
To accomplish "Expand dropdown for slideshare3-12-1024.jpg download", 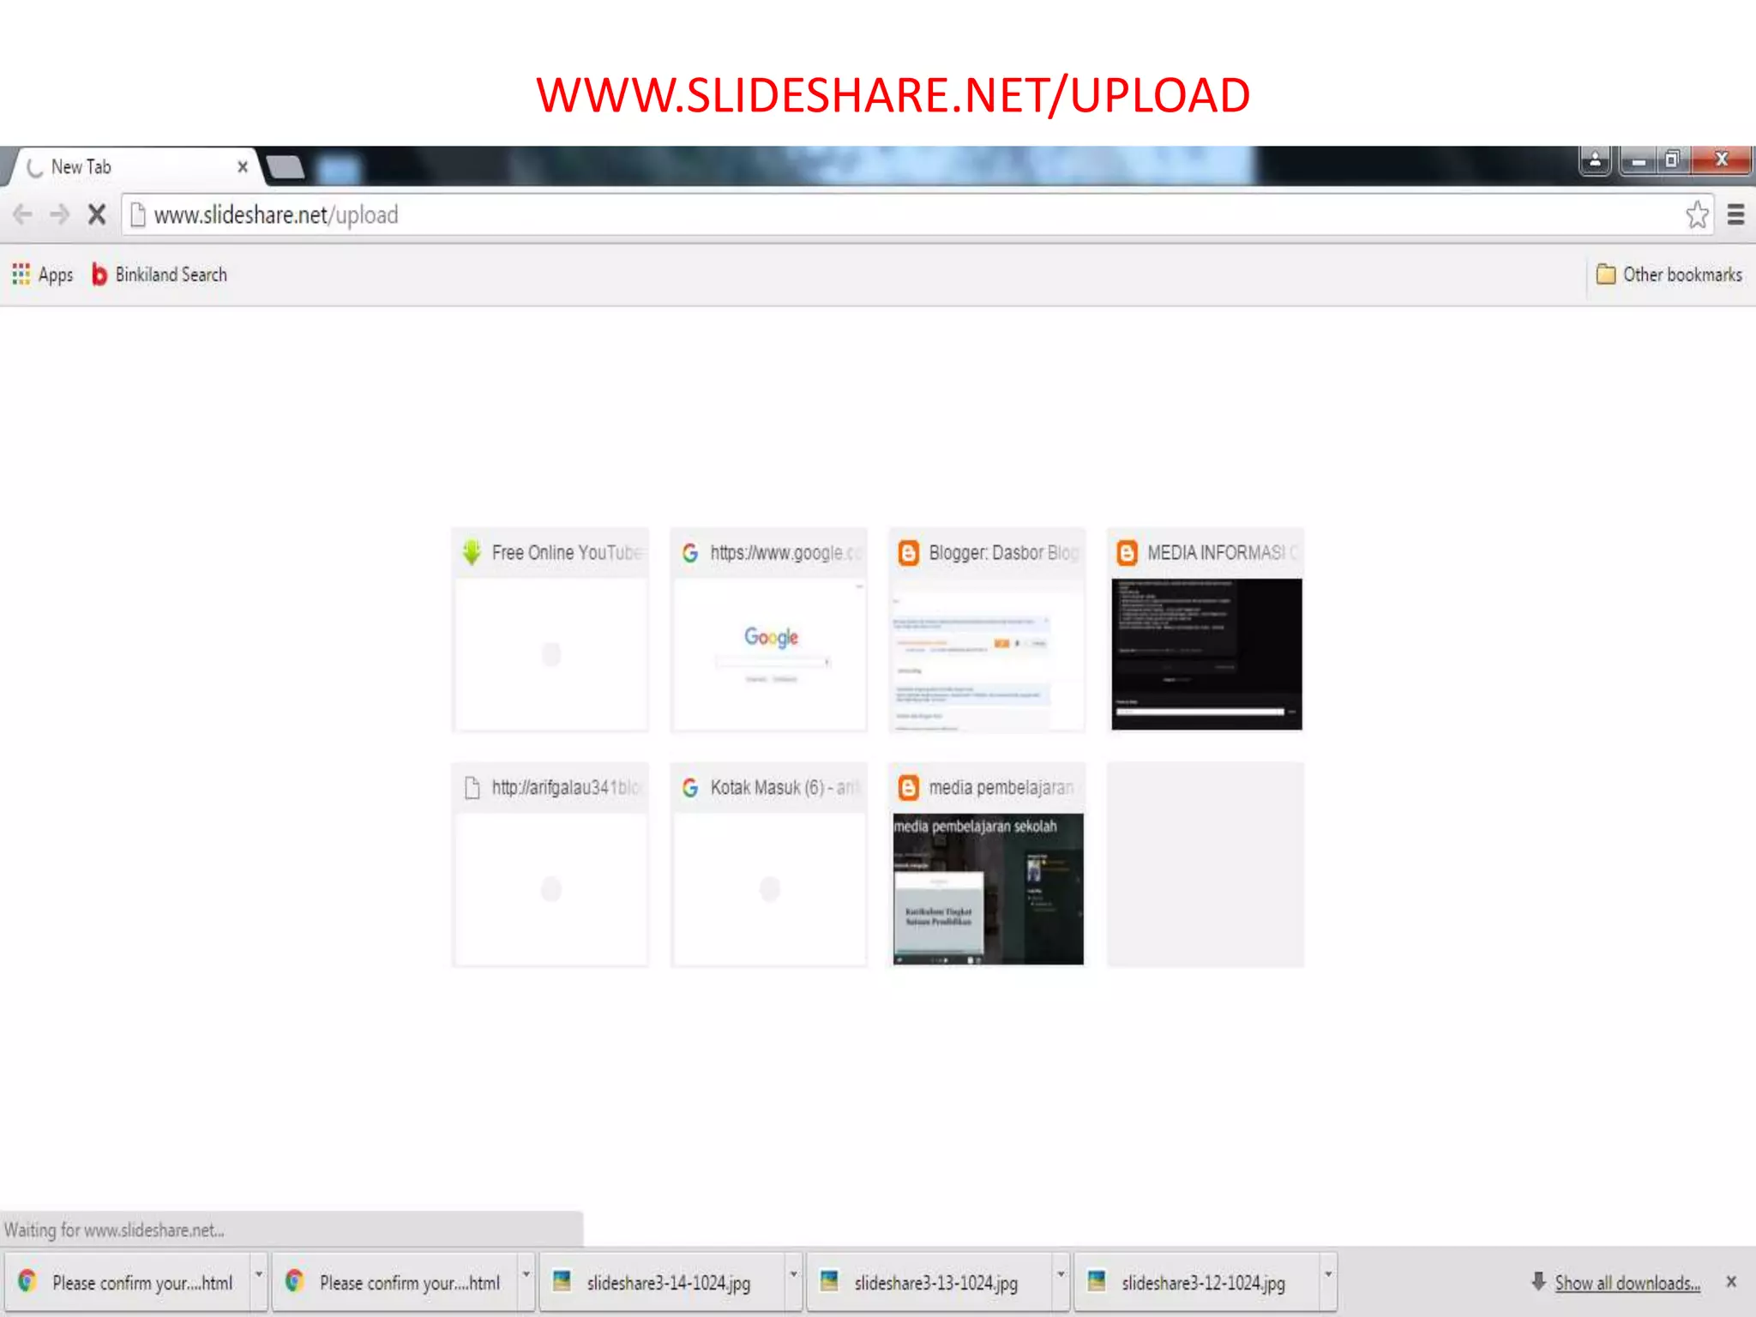I will [1328, 1275].
